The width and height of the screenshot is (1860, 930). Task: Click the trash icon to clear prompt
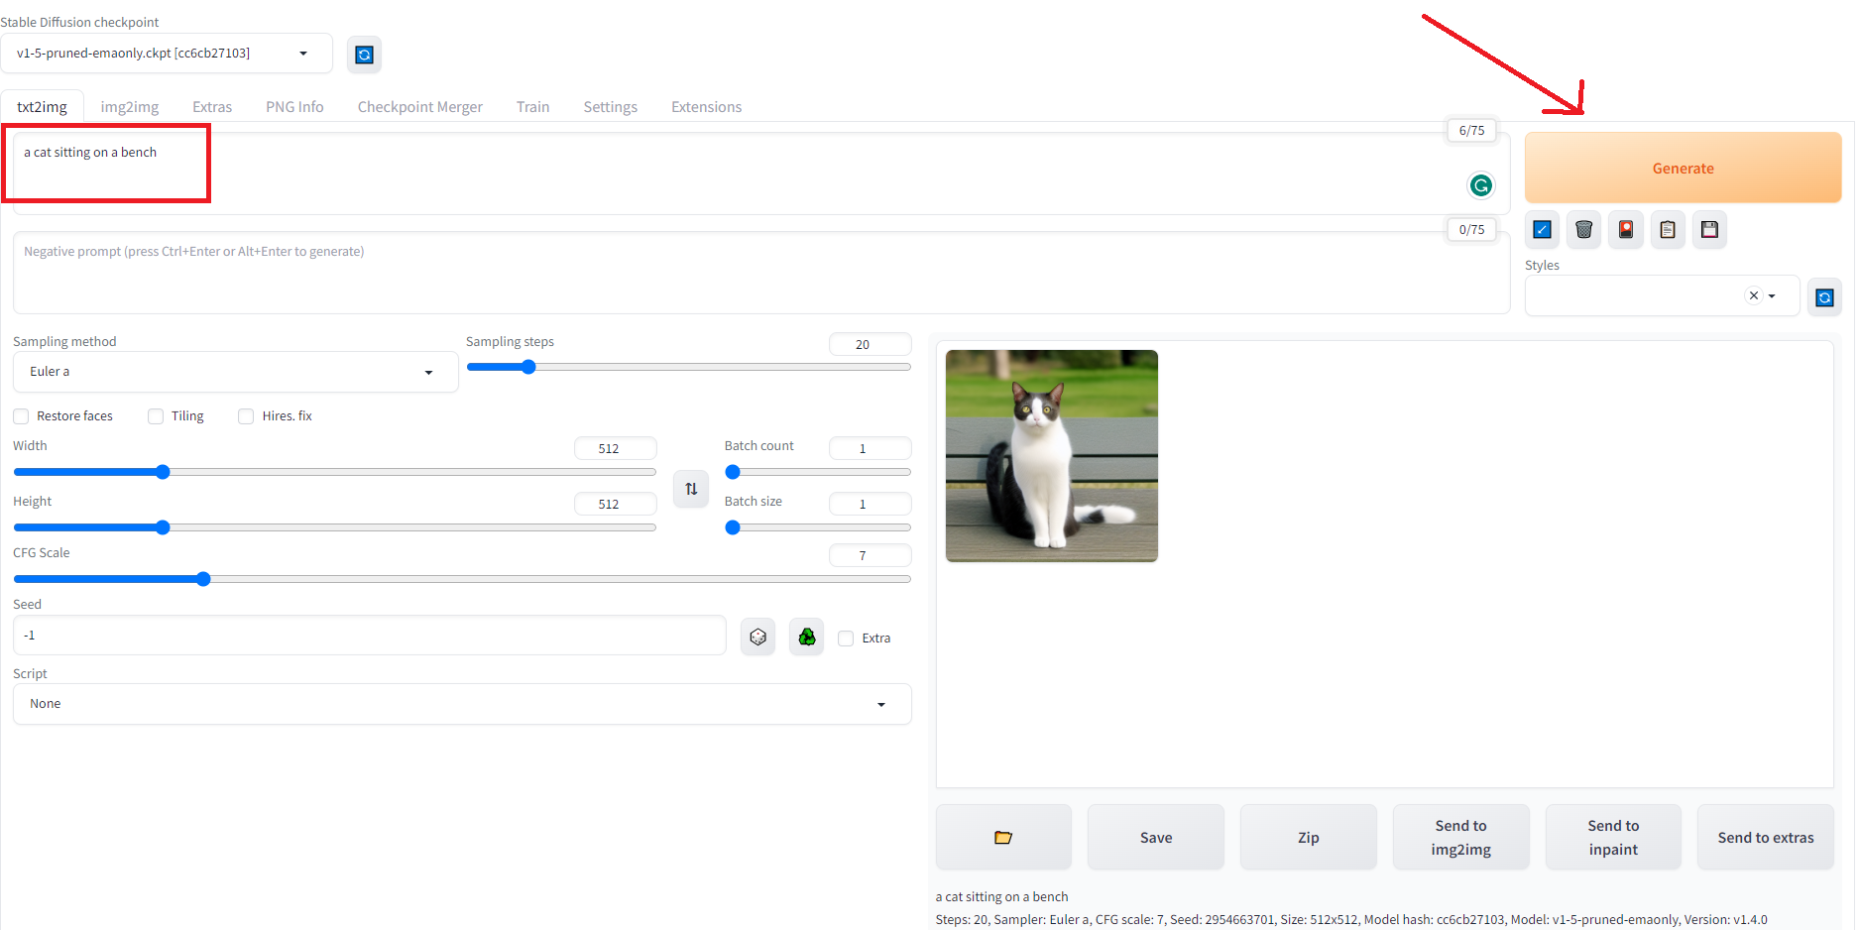pos(1583,230)
